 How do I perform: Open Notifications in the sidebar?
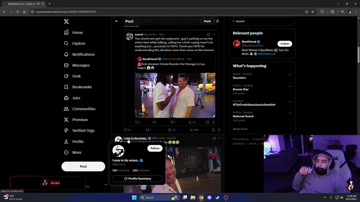79,54
